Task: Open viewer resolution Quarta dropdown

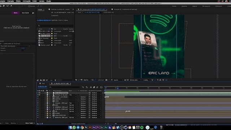Action: 118,80
